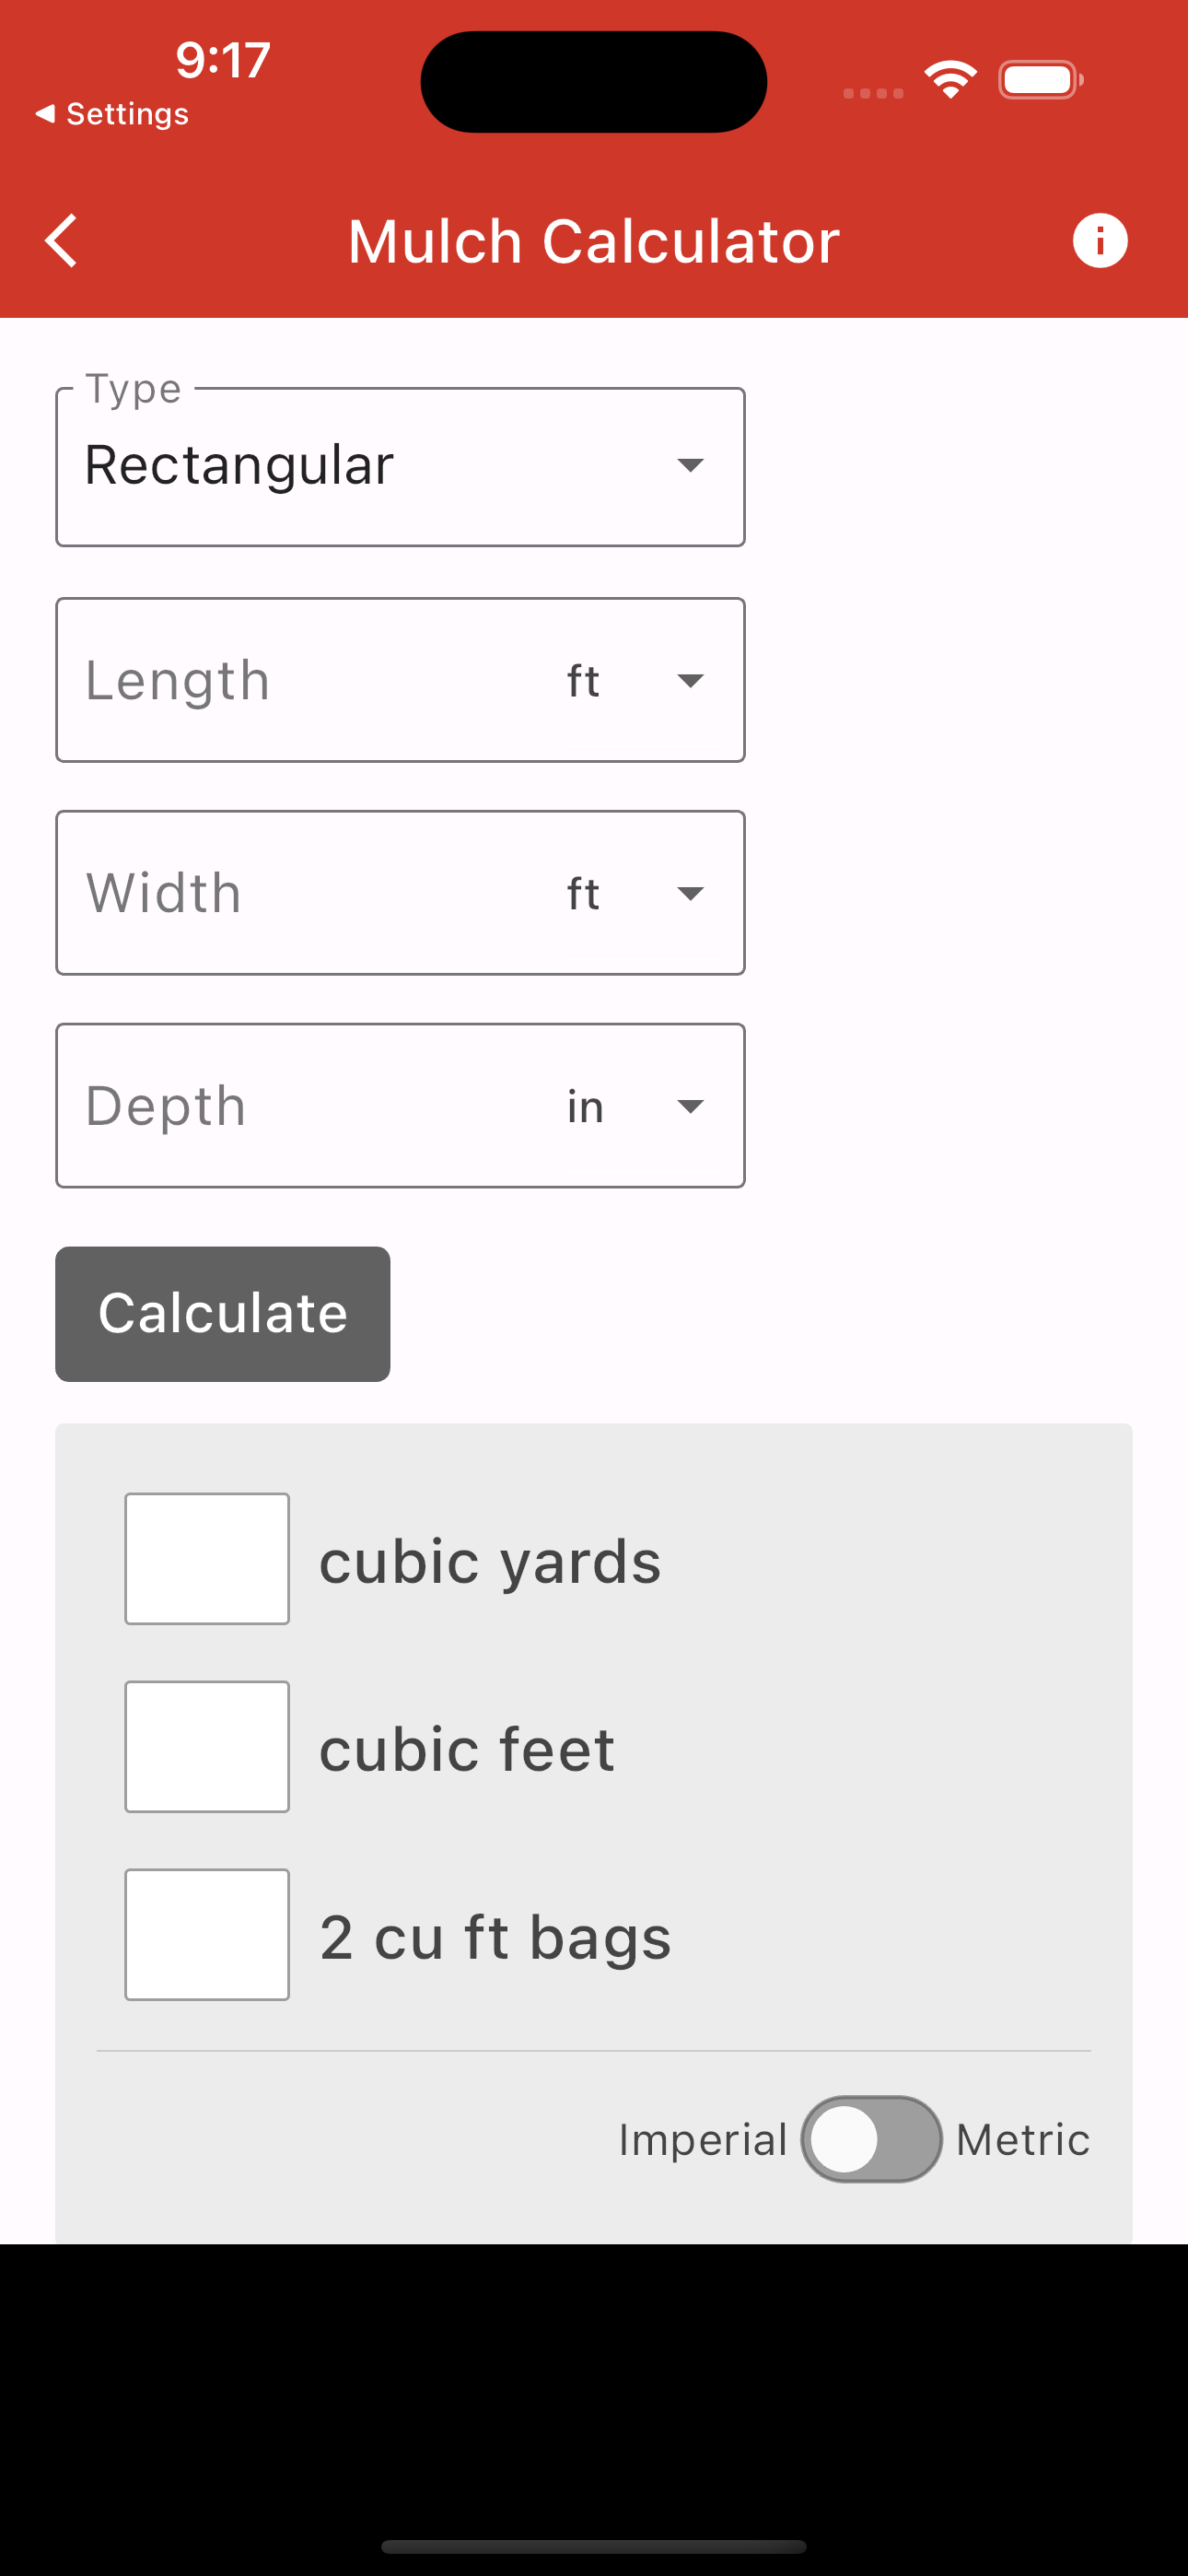Switch the Imperial/Metric units toggle
Viewport: 1188px width, 2576px height.
(x=871, y=2139)
